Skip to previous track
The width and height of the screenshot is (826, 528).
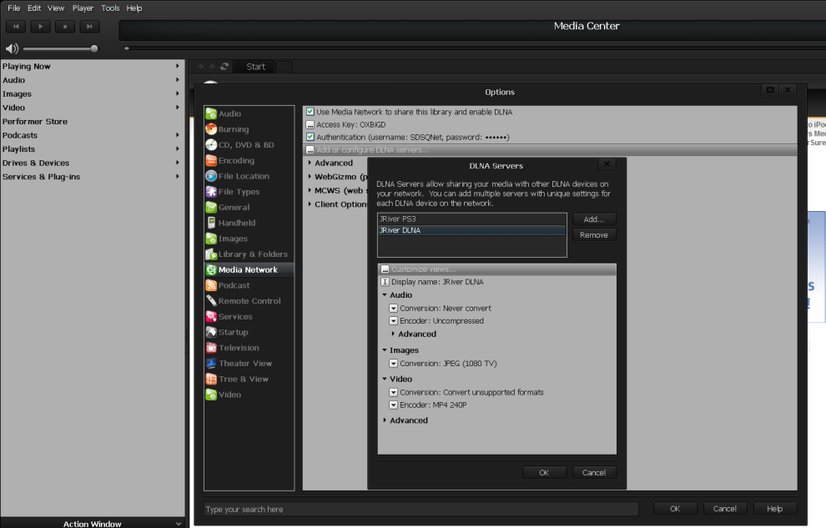click(16, 27)
